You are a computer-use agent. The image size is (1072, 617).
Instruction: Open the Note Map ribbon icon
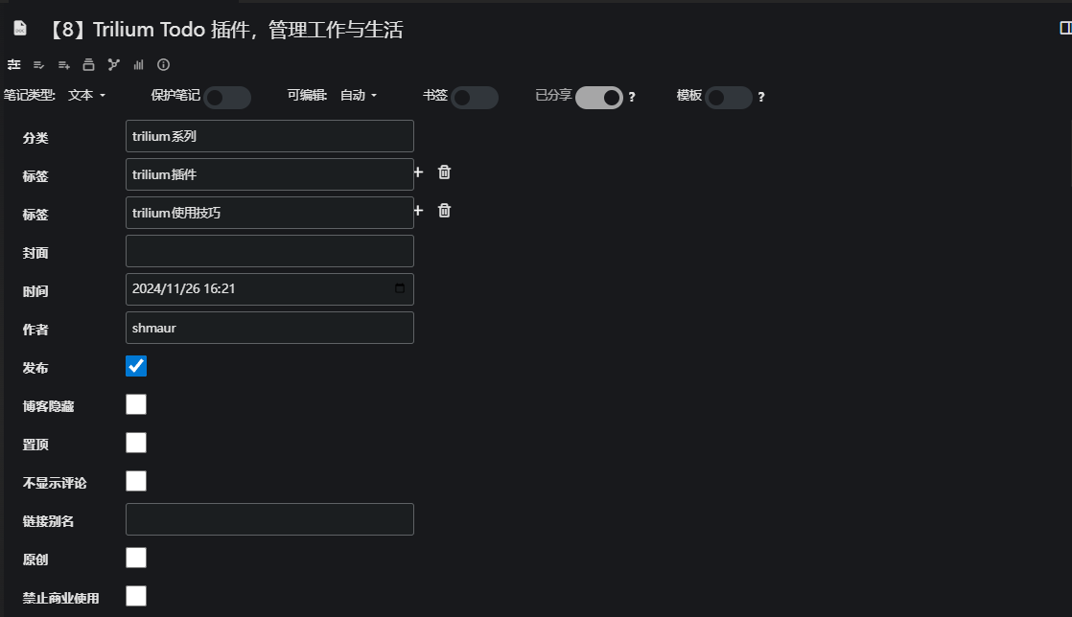114,65
